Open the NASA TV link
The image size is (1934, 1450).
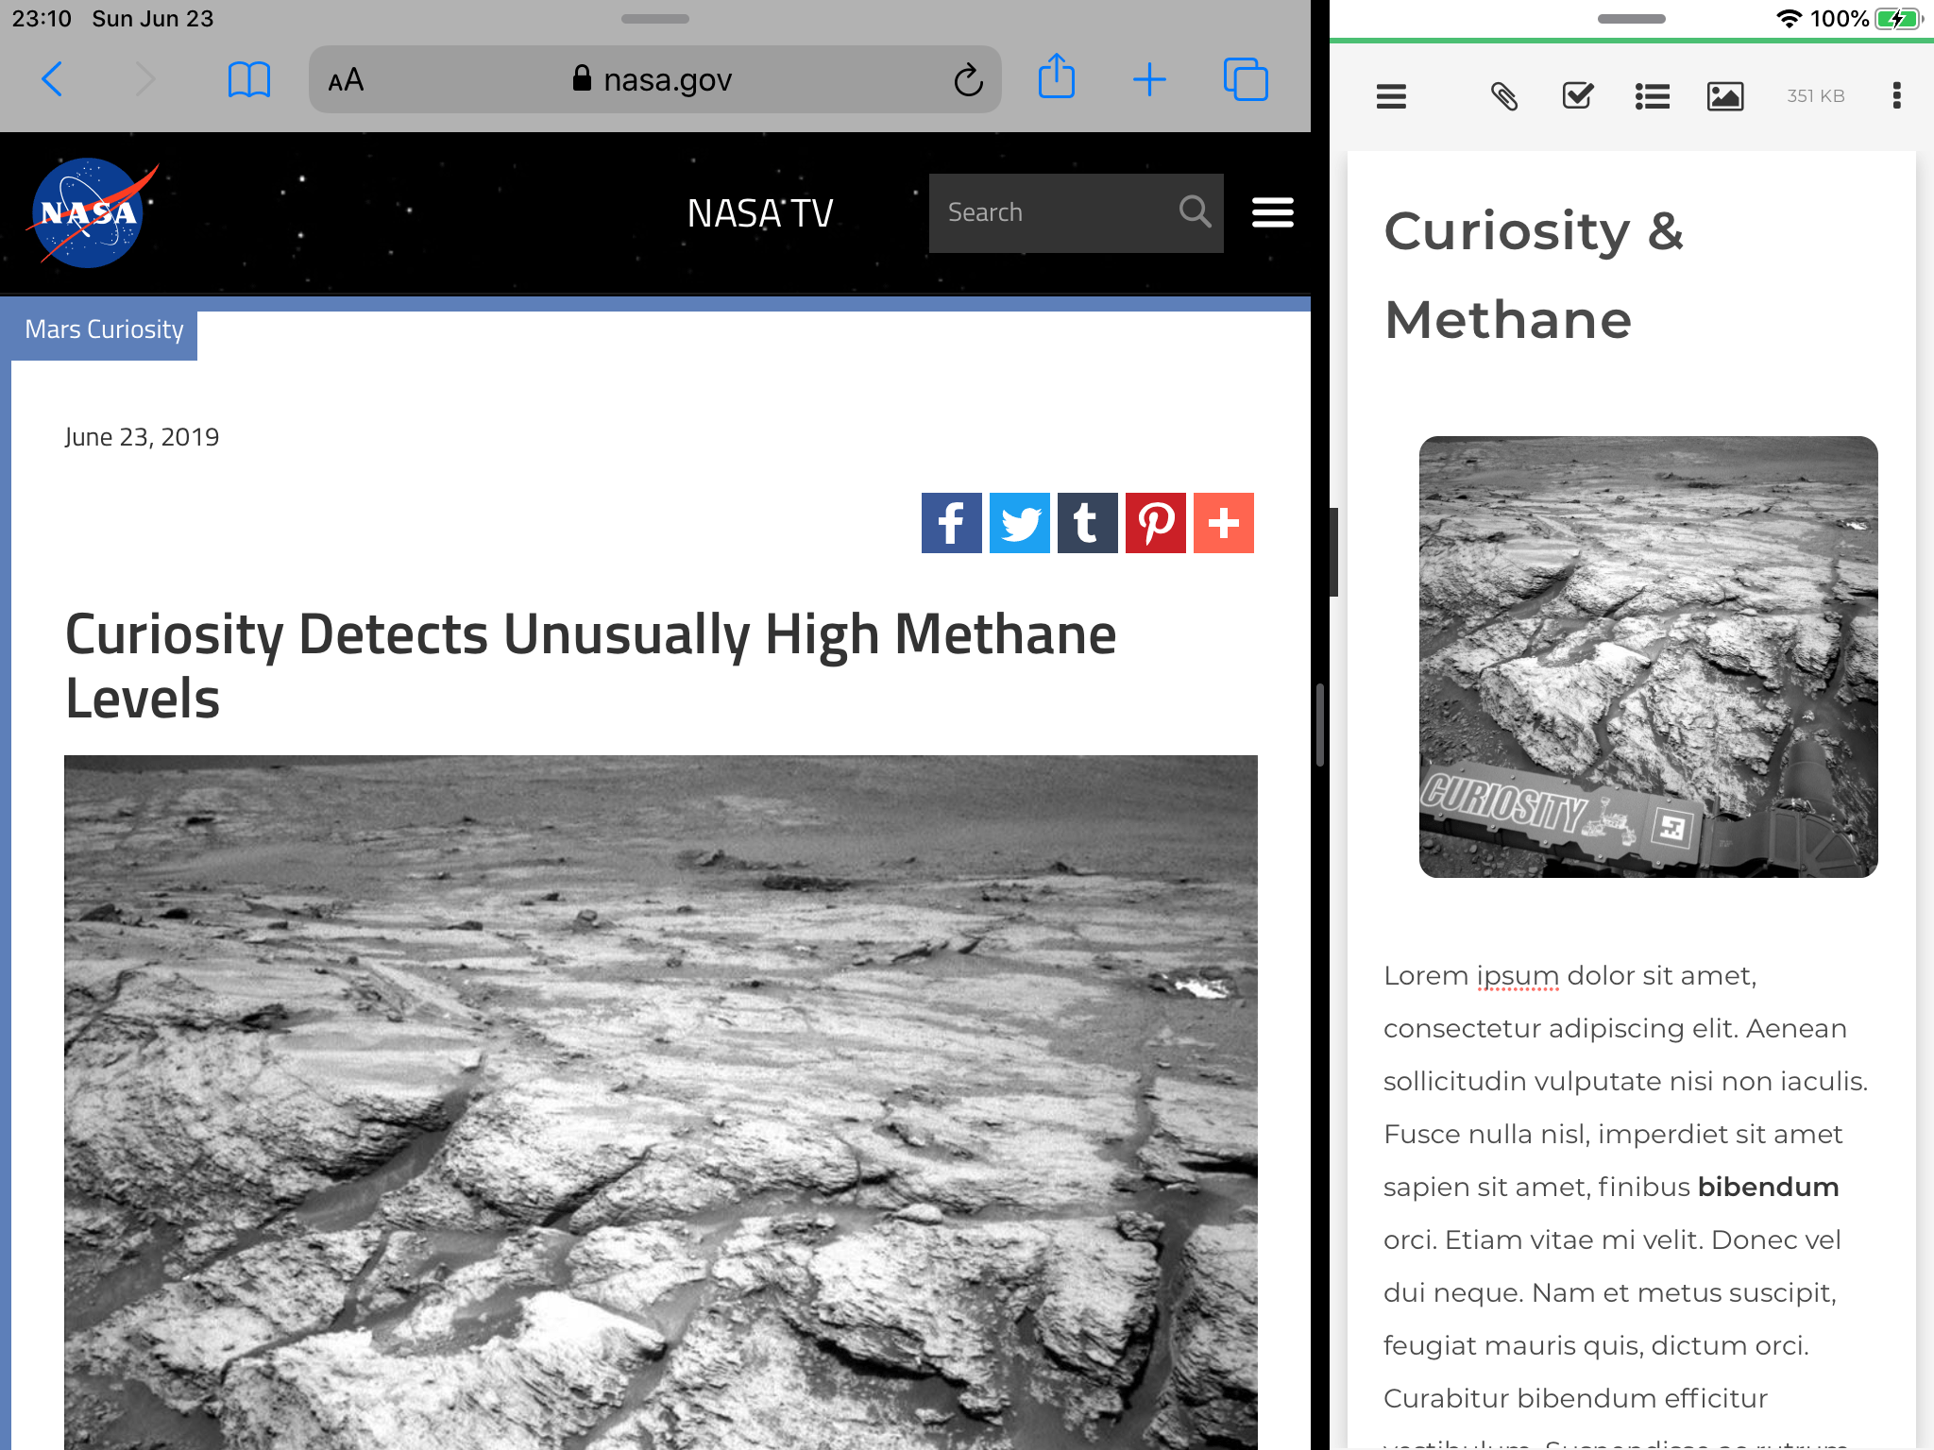[x=760, y=213]
